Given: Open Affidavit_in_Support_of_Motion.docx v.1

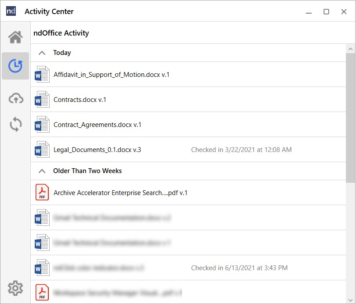Looking at the screenshot, I should click(111, 75).
